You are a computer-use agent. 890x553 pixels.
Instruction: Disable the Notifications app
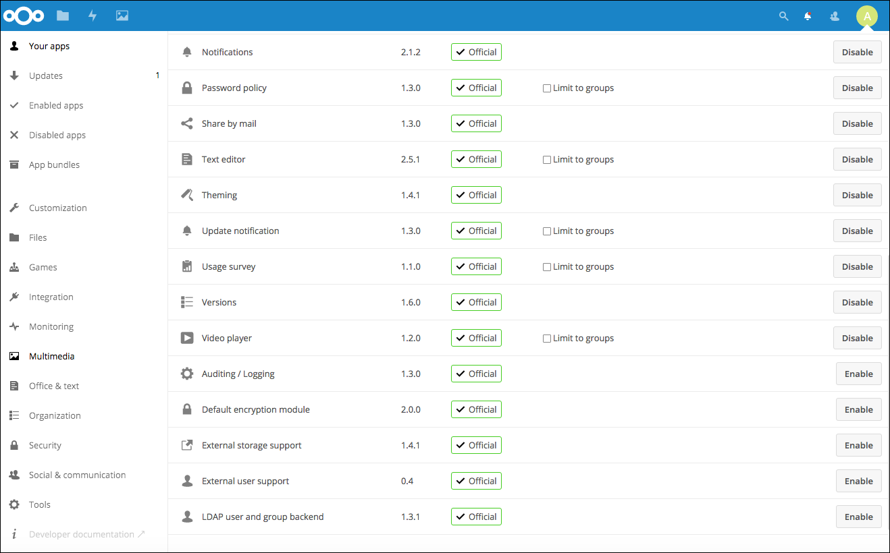coord(857,53)
